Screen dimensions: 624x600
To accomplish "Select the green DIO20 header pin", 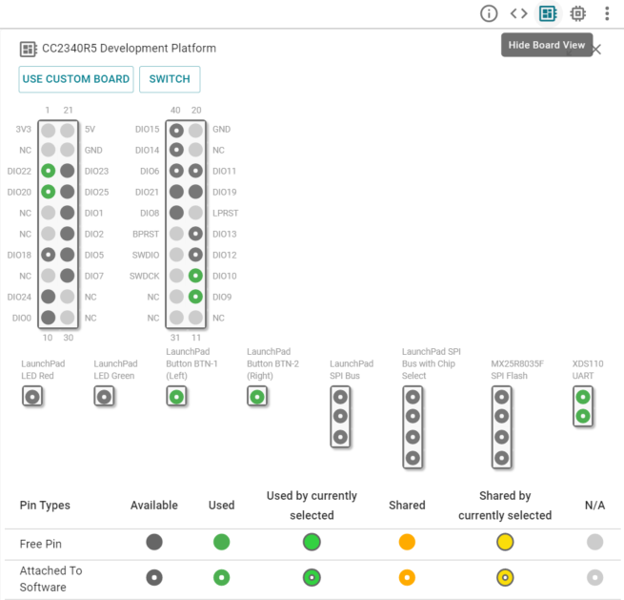I will pos(48,192).
